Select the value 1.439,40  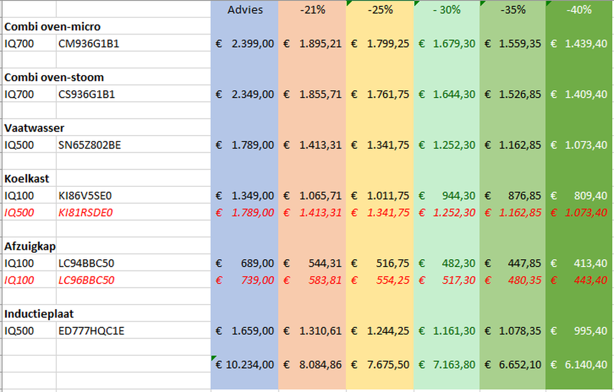[579, 43]
